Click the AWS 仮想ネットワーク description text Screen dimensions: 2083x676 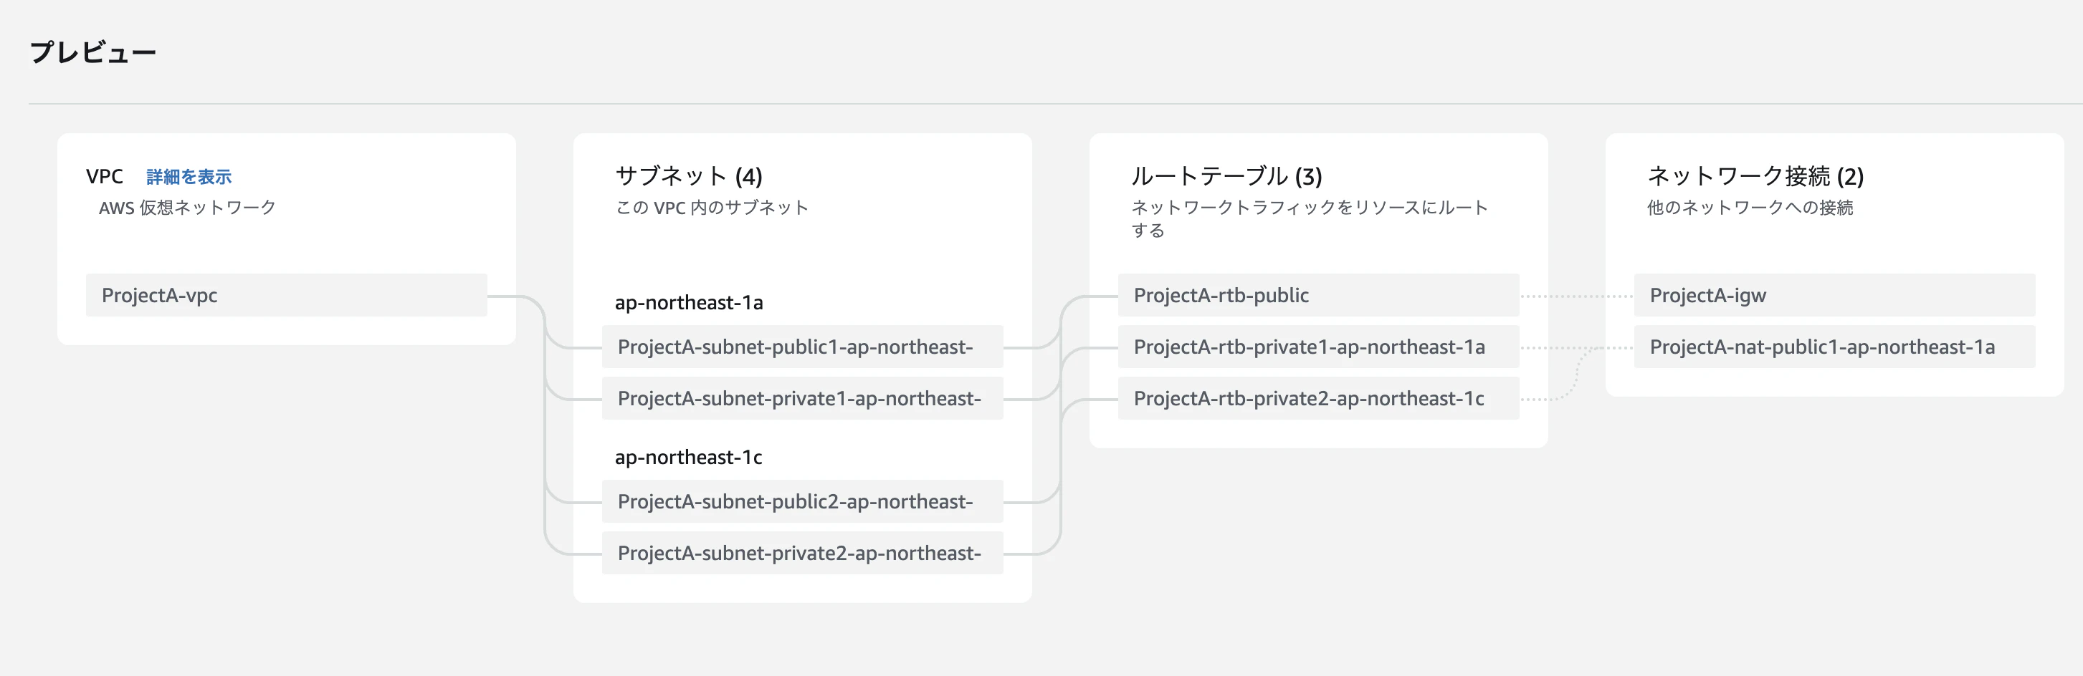point(187,208)
